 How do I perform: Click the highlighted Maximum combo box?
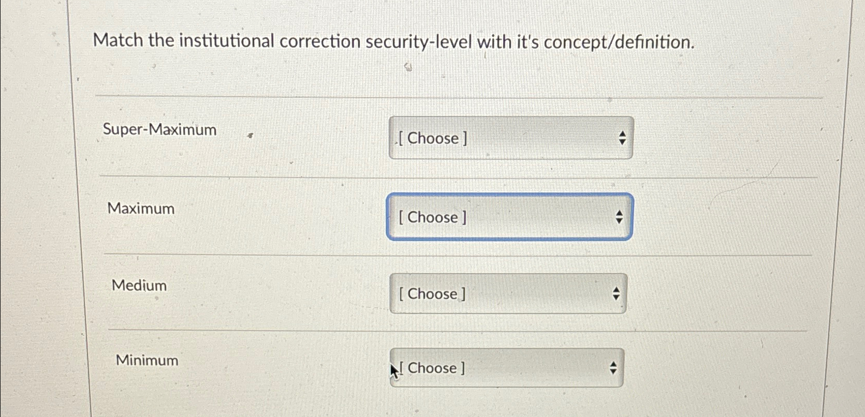click(508, 217)
